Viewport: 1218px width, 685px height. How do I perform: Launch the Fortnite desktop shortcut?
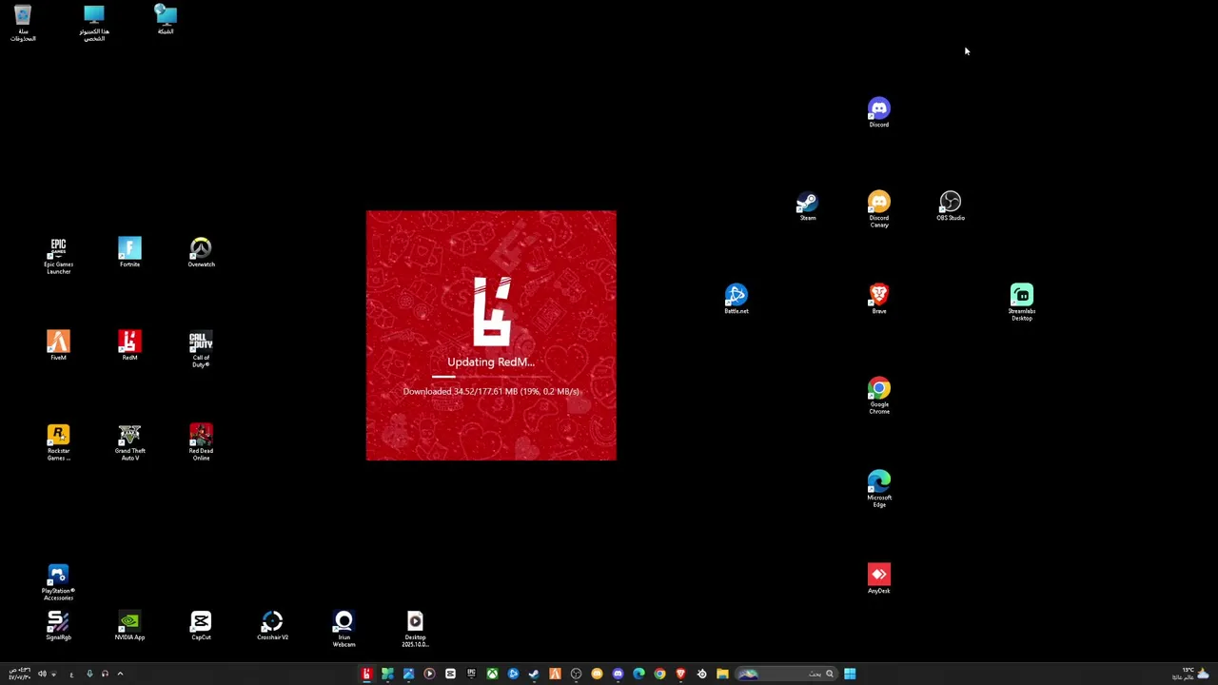129,253
